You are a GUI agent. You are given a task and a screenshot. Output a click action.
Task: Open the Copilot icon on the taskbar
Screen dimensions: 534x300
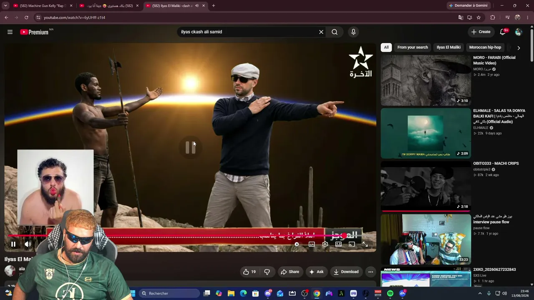(219, 294)
